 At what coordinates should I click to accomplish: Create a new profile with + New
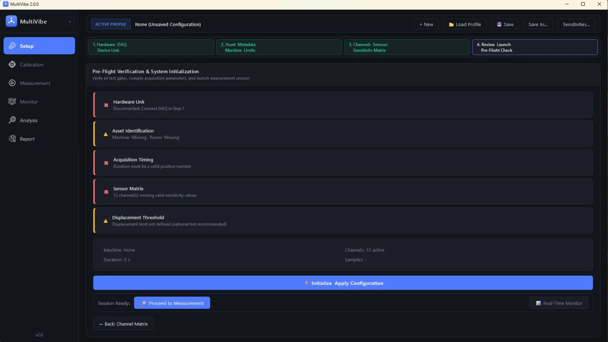[x=426, y=24]
